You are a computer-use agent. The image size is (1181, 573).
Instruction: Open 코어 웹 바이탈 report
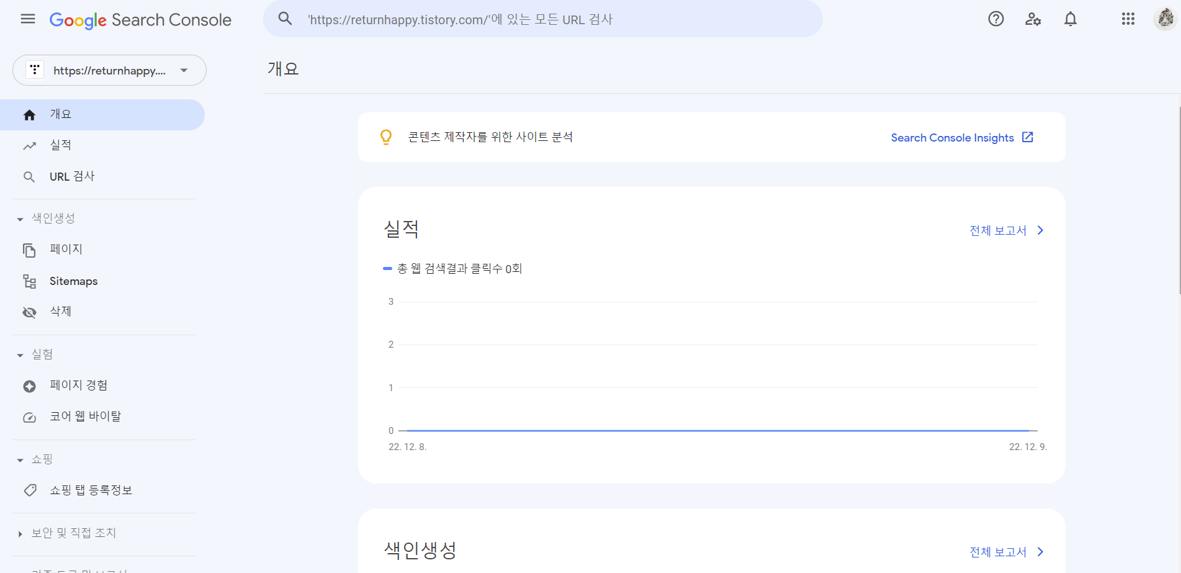pos(102,417)
